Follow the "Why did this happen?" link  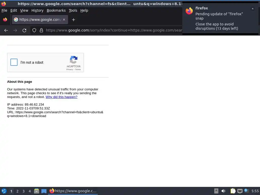point(61,97)
